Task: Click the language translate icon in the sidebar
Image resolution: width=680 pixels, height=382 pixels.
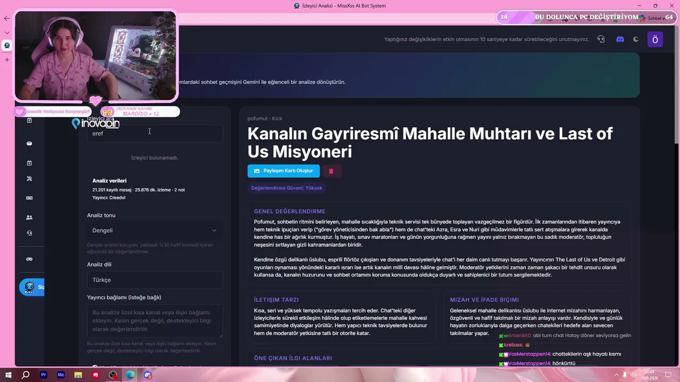Action: coord(29,198)
